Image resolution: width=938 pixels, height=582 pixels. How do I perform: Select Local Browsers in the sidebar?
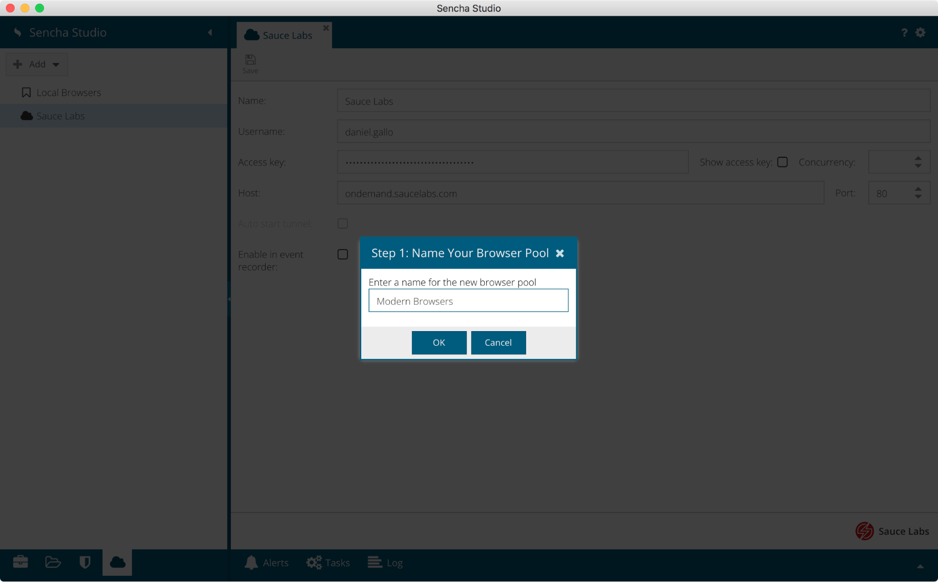69,92
